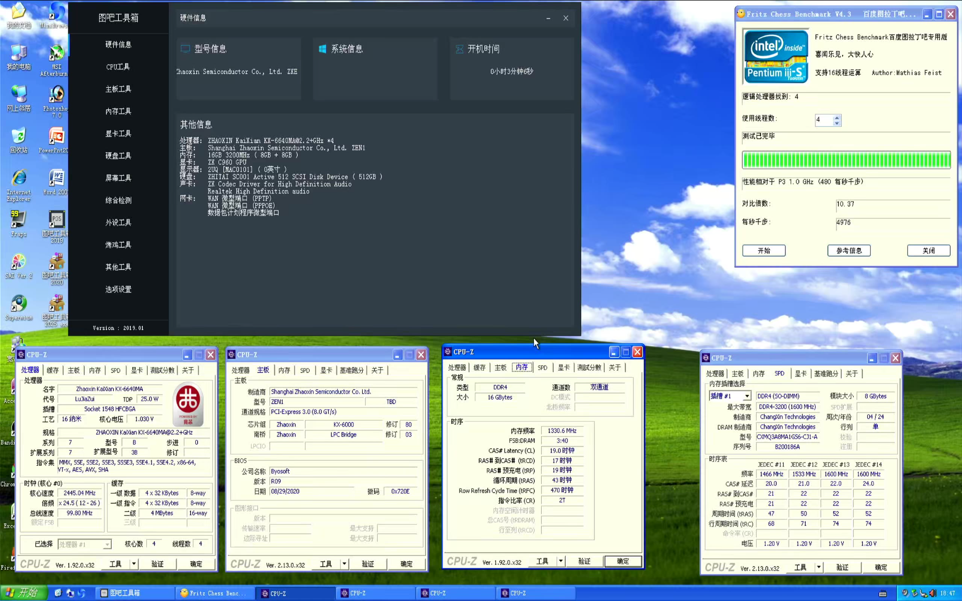Launch the Photoshop 7.0 desktop shortcut
This screenshot has height=601, width=962.
click(55, 101)
